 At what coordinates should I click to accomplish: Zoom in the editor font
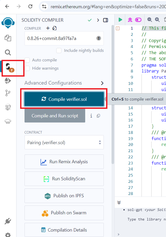tap(157, 20)
